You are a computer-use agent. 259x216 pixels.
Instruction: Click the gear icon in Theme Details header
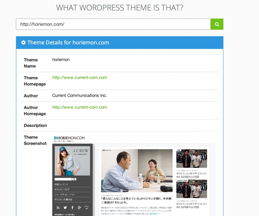click(x=24, y=42)
